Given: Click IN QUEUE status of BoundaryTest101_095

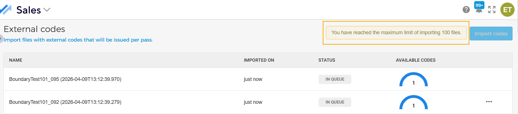Looking at the screenshot, I should [335, 79].
